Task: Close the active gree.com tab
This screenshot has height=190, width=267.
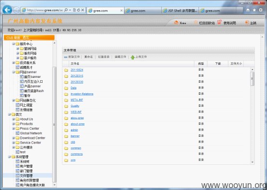Action: tap(121, 11)
